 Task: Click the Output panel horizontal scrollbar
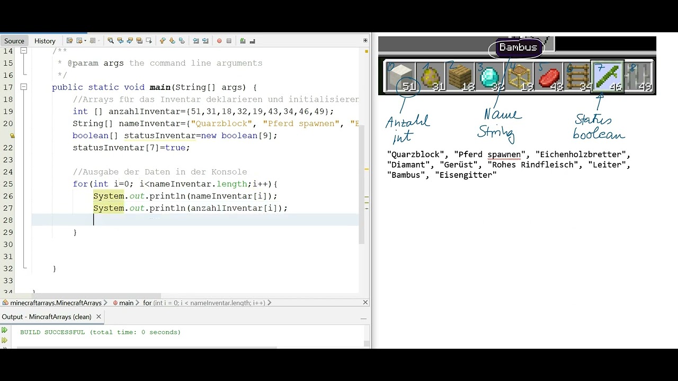(147, 348)
